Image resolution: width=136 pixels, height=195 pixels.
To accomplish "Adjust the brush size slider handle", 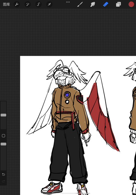I will [3, 115].
